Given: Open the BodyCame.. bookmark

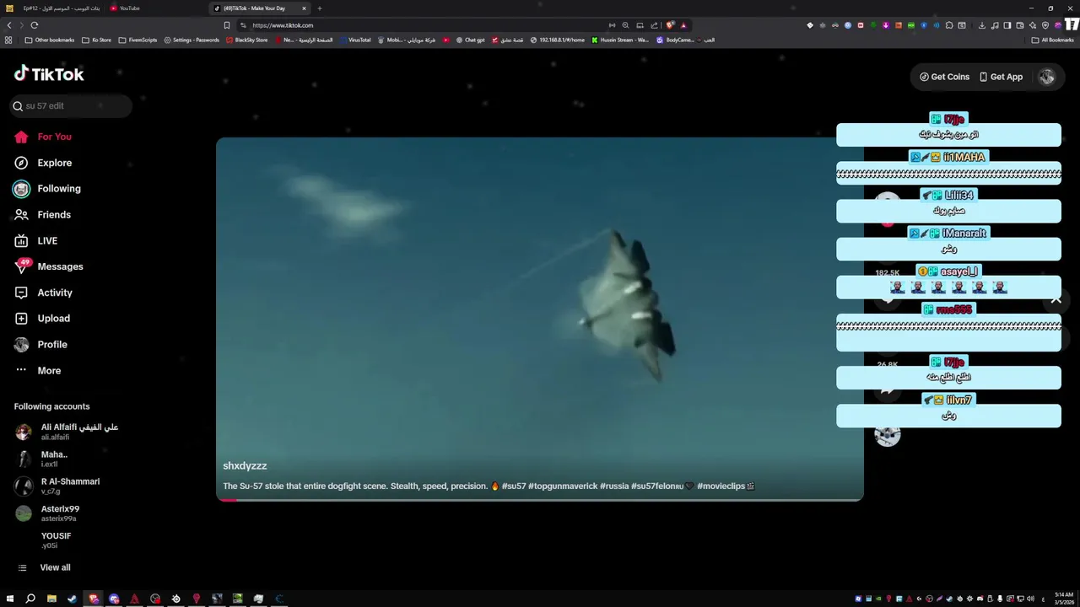Looking at the screenshot, I should pyautogui.click(x=675, y=40).
